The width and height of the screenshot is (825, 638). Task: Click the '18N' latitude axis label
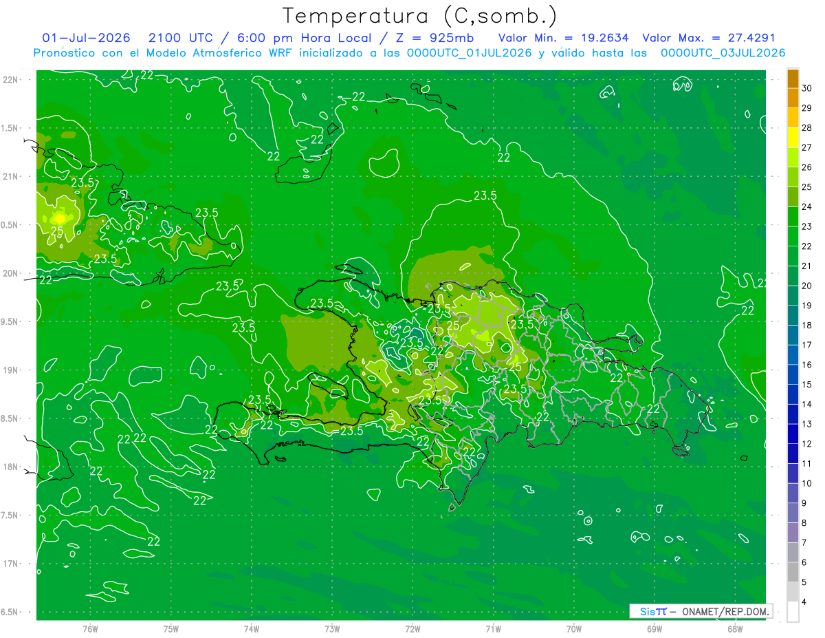pyautogui.click(x=11, y=467)
